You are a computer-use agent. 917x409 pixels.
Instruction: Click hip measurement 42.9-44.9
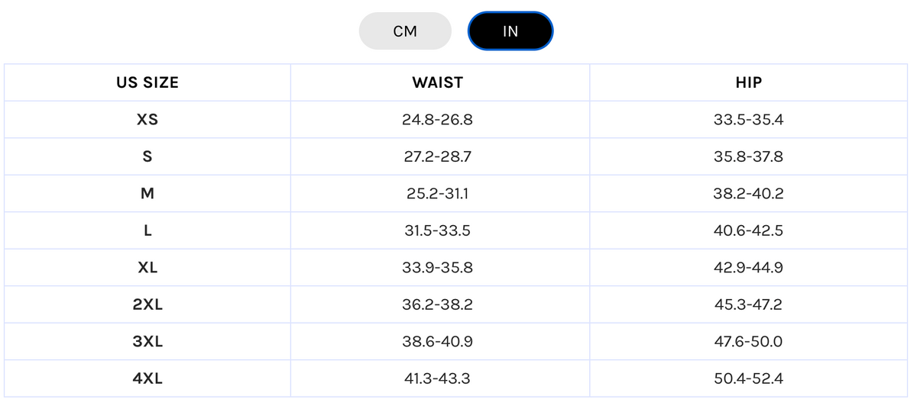(x=748, y=268)
